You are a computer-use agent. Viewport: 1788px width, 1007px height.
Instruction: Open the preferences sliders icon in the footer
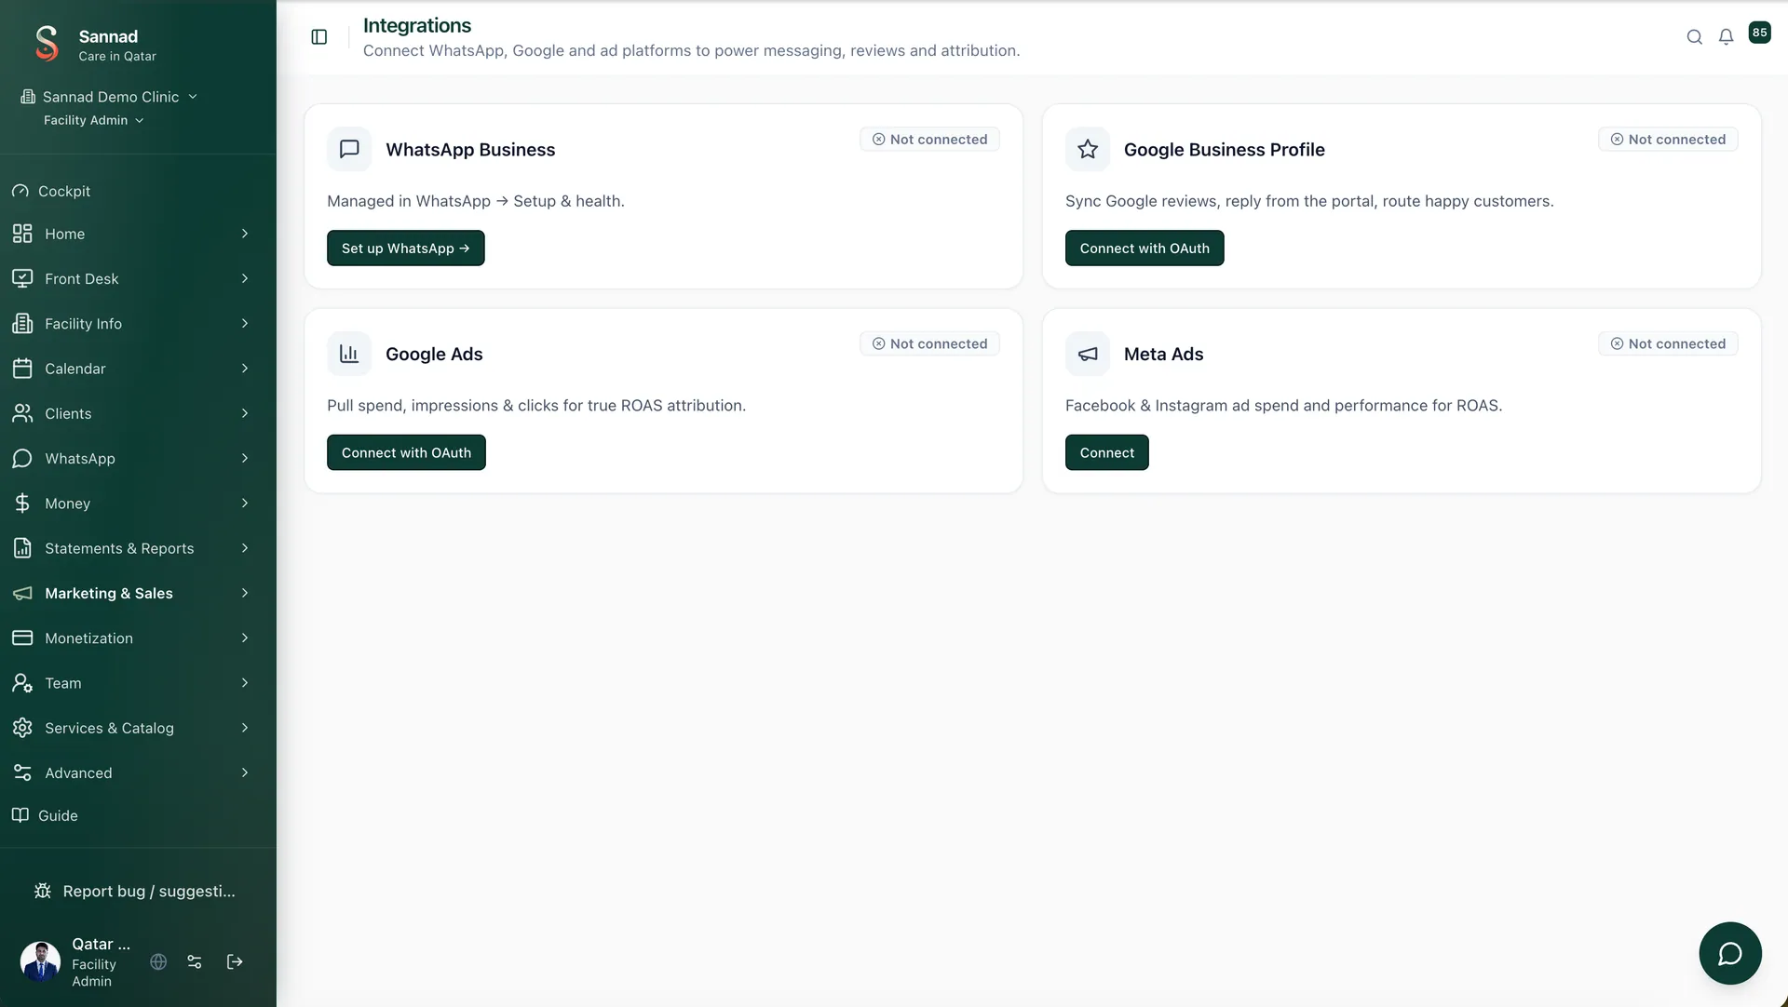pyautogui.click(x=195, y=961)
